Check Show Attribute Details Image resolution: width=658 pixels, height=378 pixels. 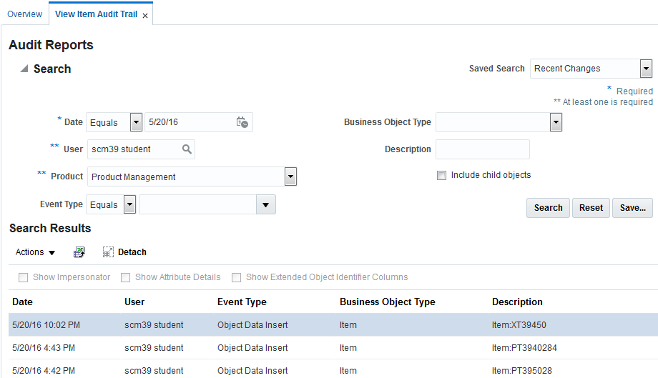click(x=126, y=277)
